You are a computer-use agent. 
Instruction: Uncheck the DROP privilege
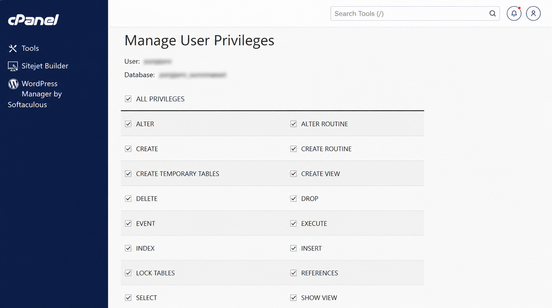(293, 199)
